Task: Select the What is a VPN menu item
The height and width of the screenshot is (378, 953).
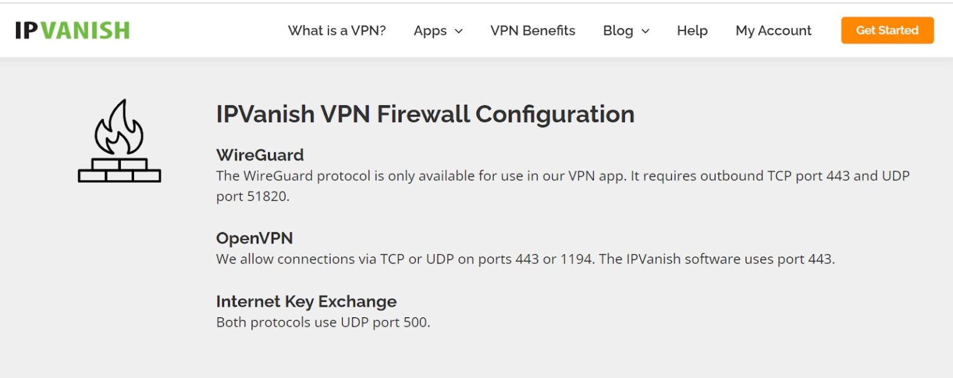Action: coord(338,30)
